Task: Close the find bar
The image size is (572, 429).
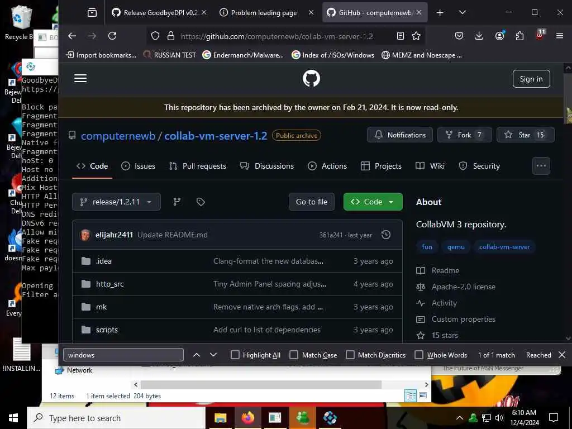Action: [562, 355]
